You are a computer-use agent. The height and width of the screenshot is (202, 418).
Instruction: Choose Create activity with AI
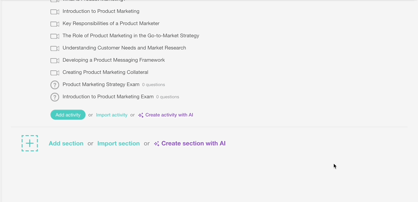169,115
